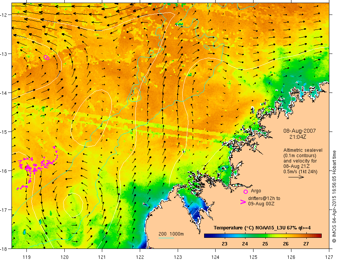This screenshot has width=337, height=260.
Task: Click the 'Temperature (°C) NOAA15_L3U 67% ql>=4' title
Action: coord(262,228)
